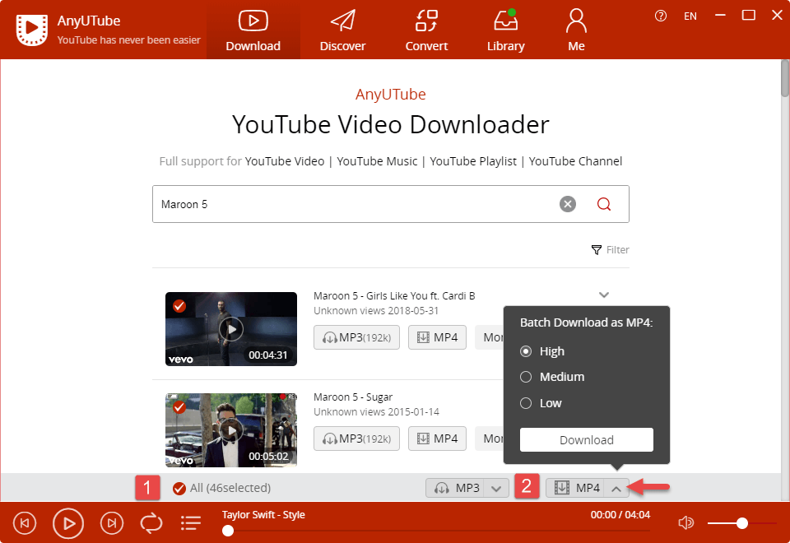Collapse the batch MP4 quality arrow

click(616, 488)
